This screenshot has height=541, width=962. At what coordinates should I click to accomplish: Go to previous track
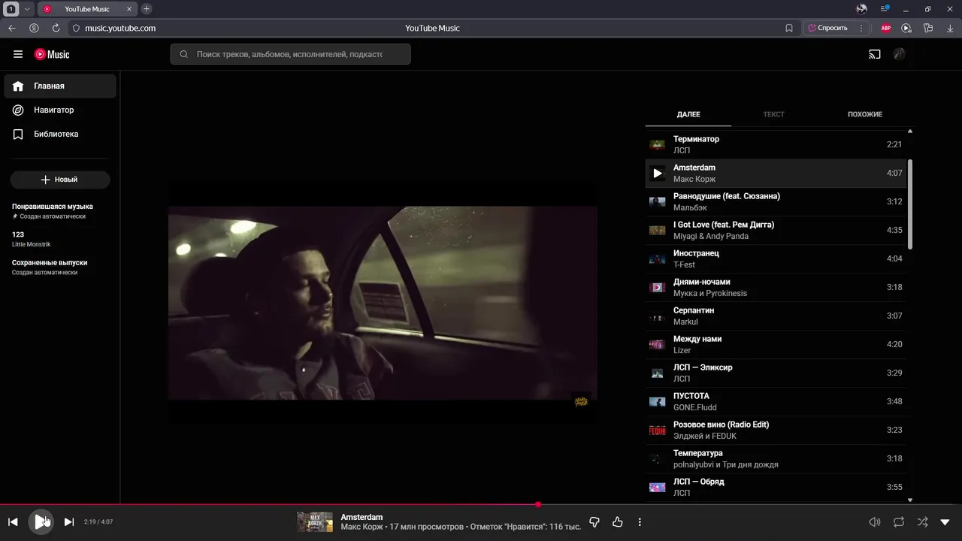pyautogui.click(x=13, y=521)
